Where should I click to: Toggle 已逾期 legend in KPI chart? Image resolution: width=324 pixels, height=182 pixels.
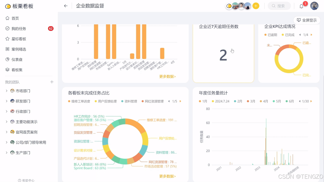point(271,35)
